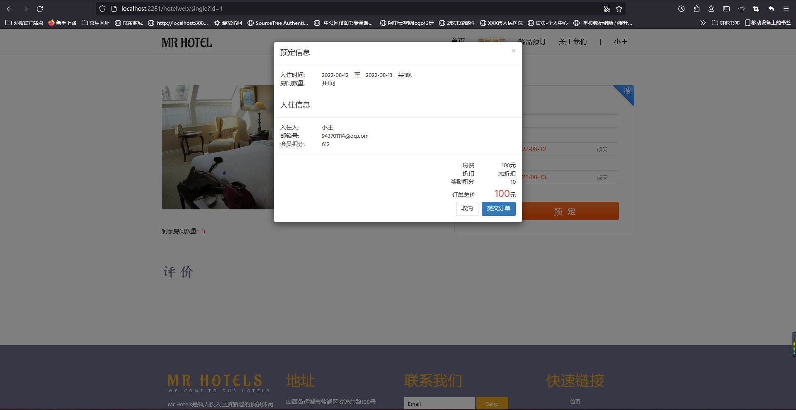Expand hidden bookmarks with the chevron
The image size is (796, 410).
coord(703,23)
